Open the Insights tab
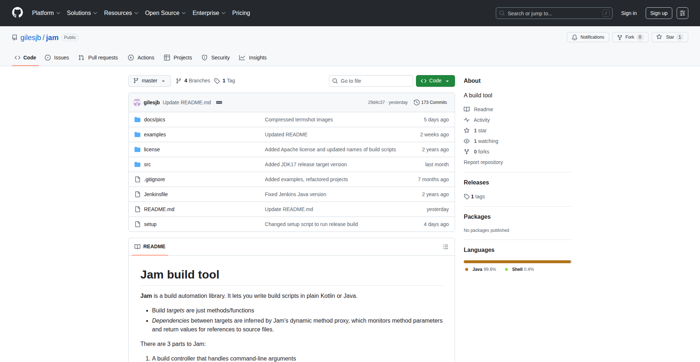Viewport: 700px width, 362px height. coord(253,58)
